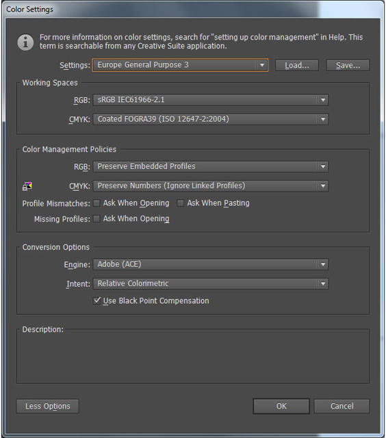Confirm color settings with OK
Image resolution: width=386 pixels, height=438 pixels.
[x=281, y=406]
